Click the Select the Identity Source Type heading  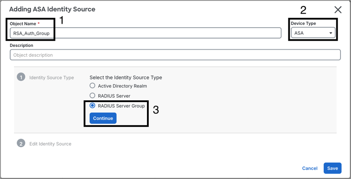tap(125, 77)
